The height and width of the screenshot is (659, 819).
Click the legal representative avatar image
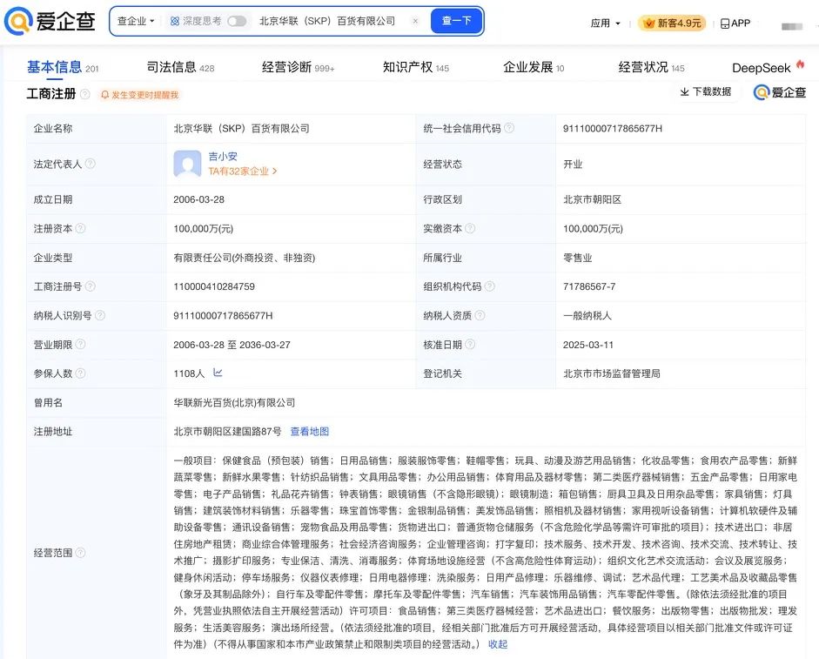[x=187, y=164]
